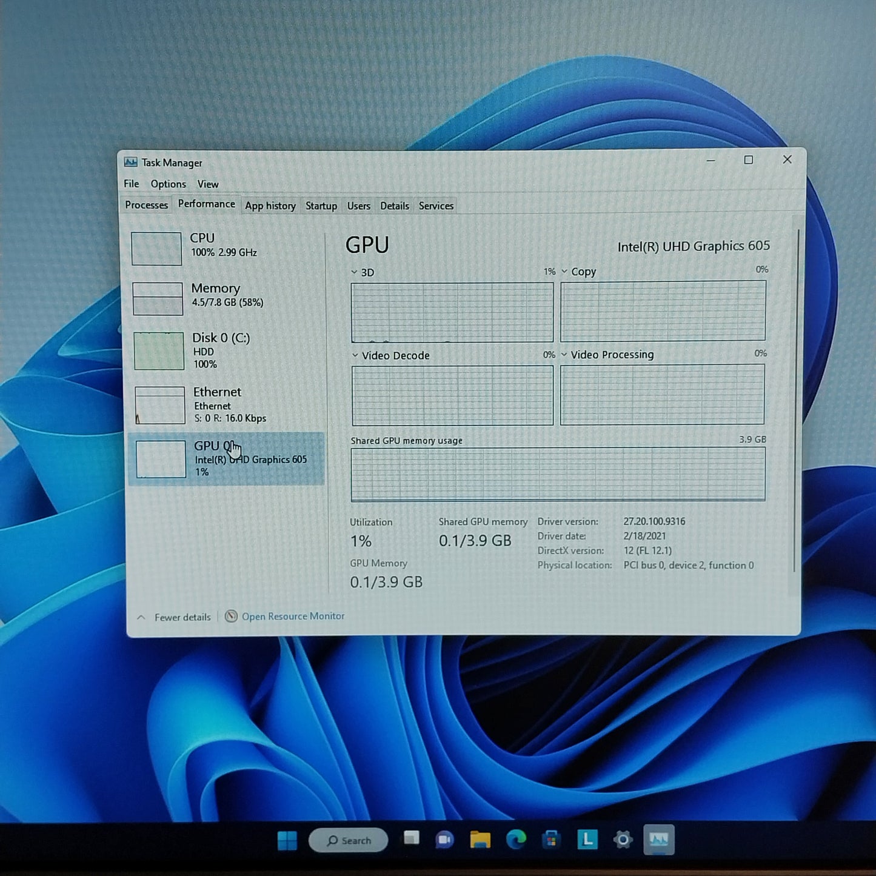Click the Intel(R) UHD Graphics 605 heading
This screenshot has width=876, height=876.
(694, 246)
